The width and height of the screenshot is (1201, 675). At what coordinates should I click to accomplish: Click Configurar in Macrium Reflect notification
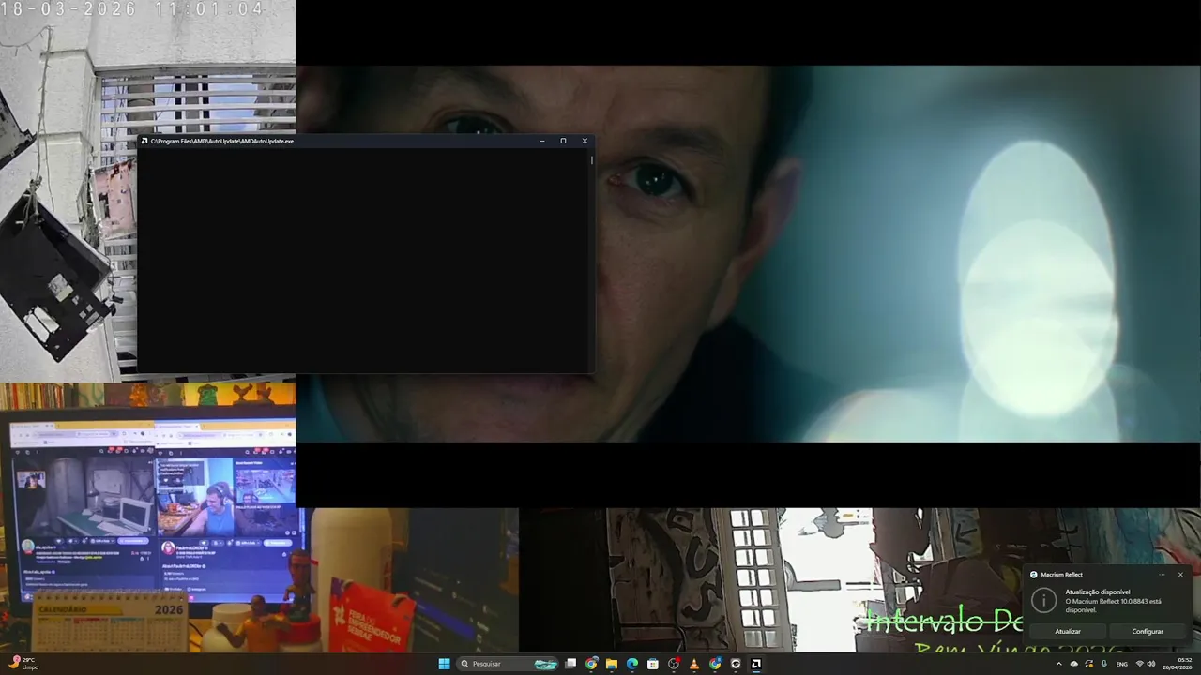(x=1148, y=631)
